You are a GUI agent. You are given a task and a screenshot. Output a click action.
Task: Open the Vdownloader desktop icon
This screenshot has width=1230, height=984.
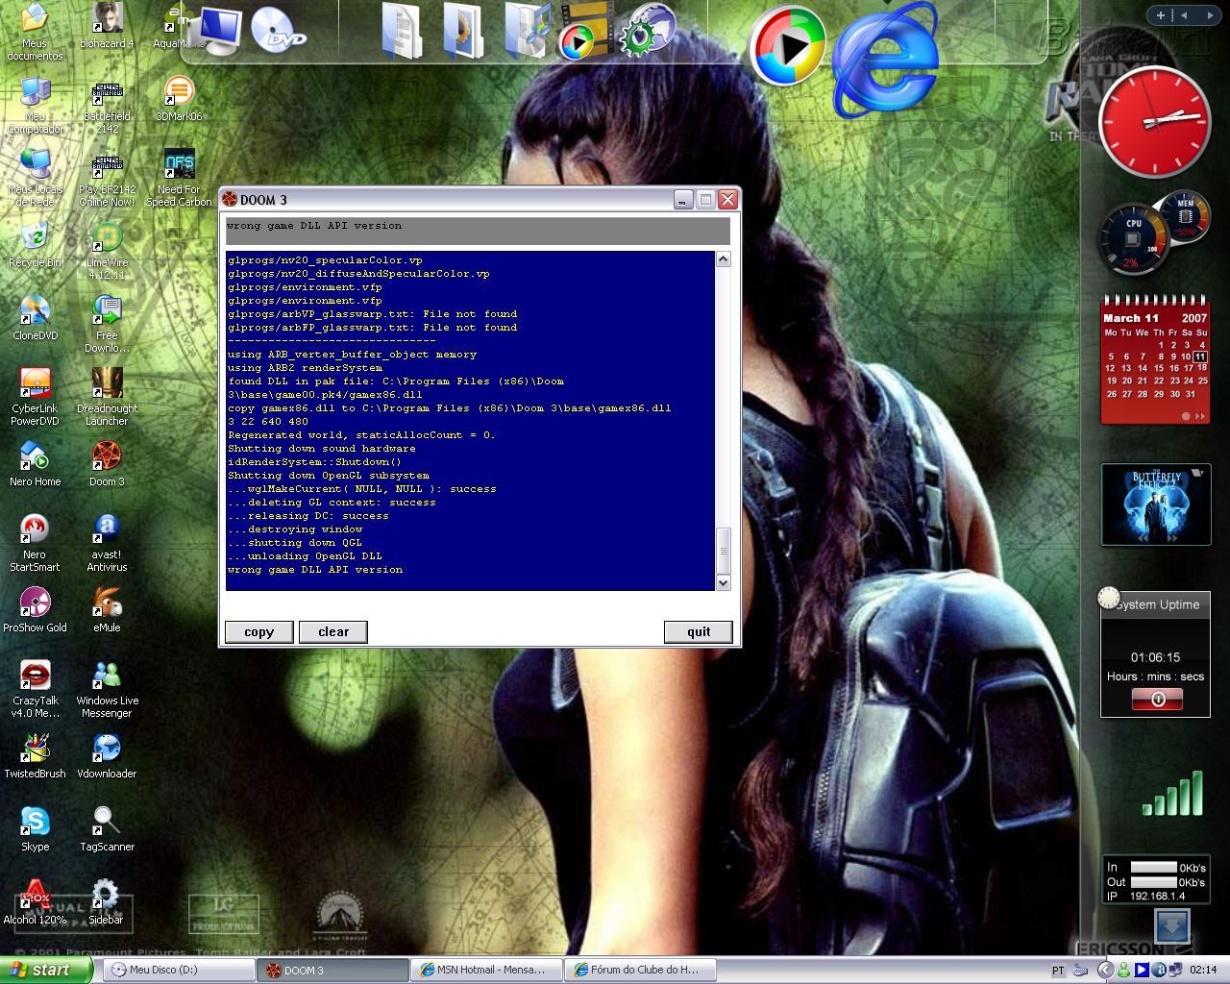[x=107, y=756]
